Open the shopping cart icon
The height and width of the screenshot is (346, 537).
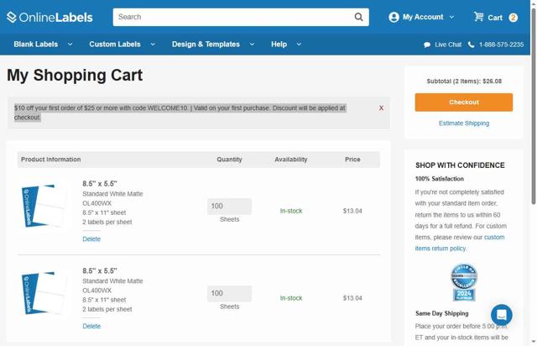point(478,17)
